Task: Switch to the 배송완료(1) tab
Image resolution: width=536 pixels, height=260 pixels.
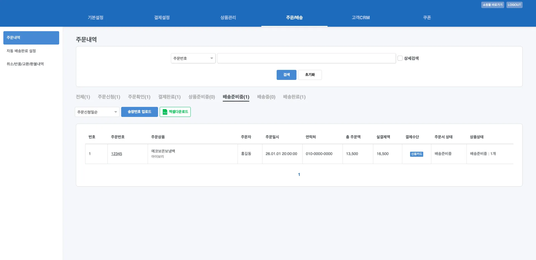Action: (x=294, y=97)
